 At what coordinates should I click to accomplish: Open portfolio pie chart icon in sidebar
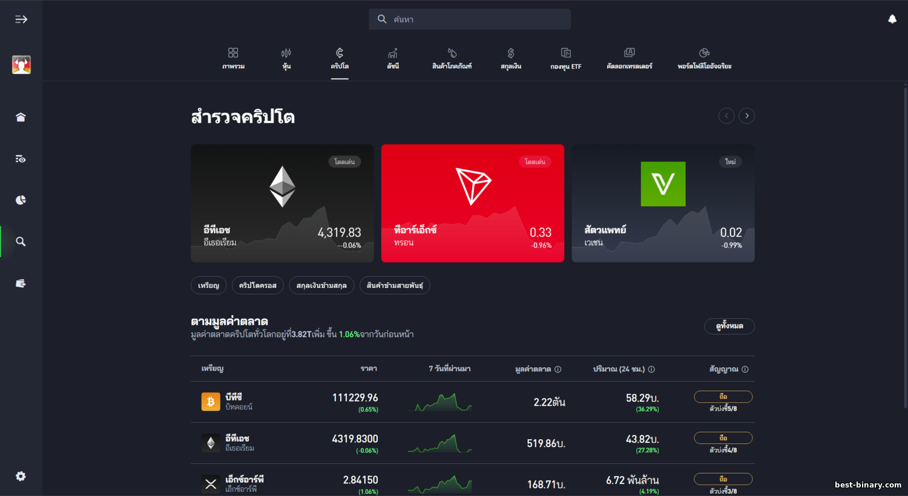tap(21, 200)
